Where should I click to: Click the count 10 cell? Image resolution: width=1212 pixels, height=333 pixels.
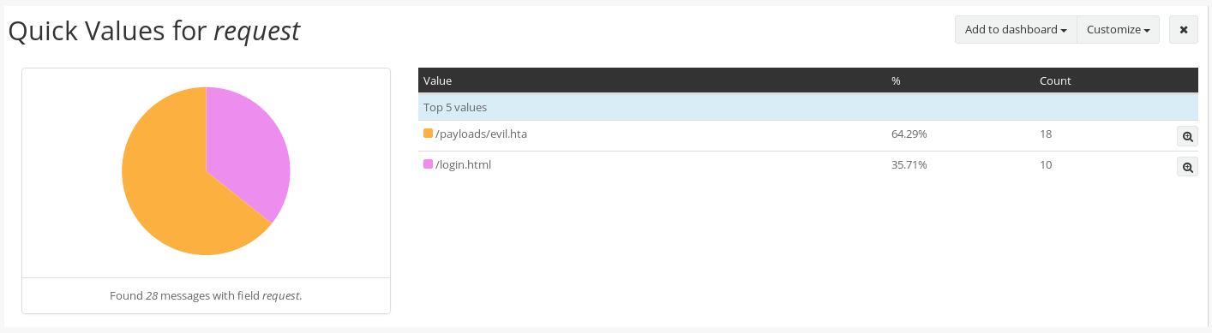(x=1046, y=164)
